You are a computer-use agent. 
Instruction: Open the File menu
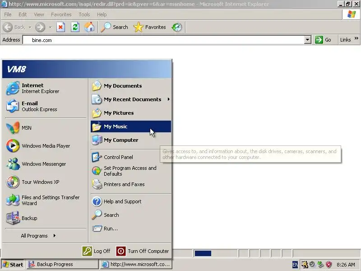point(8,14)
